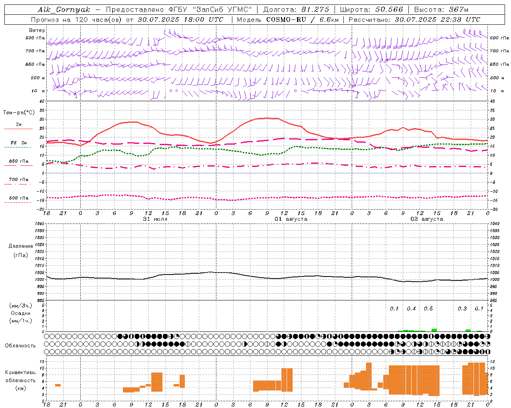Click the 01 августа date label
The width and height of the screenshot is (511, 408).
point(291,219)
